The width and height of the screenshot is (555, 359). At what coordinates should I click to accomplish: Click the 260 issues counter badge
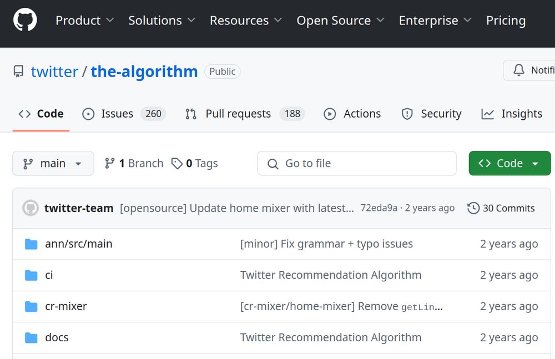(x=153, y=114)
